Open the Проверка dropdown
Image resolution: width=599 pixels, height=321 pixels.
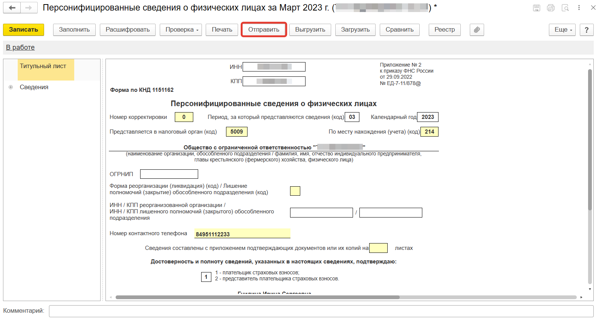click(x=181, y=30)
